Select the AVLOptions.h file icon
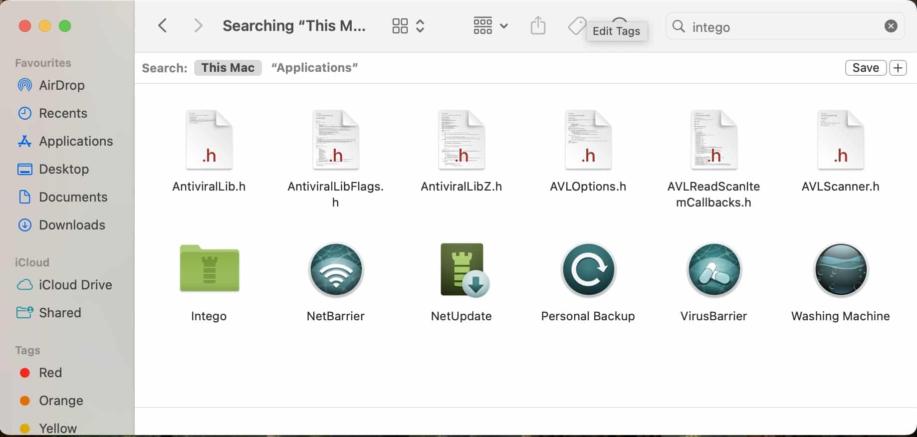The width and height of the screenshot is (917, 437). tap(588, 140)
